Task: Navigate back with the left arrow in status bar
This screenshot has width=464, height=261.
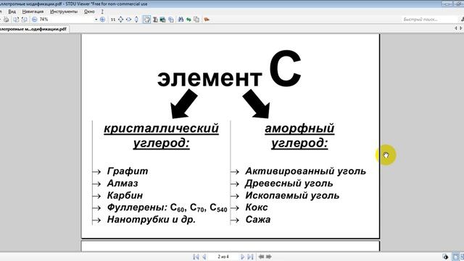Action: [x=261, y=257]
